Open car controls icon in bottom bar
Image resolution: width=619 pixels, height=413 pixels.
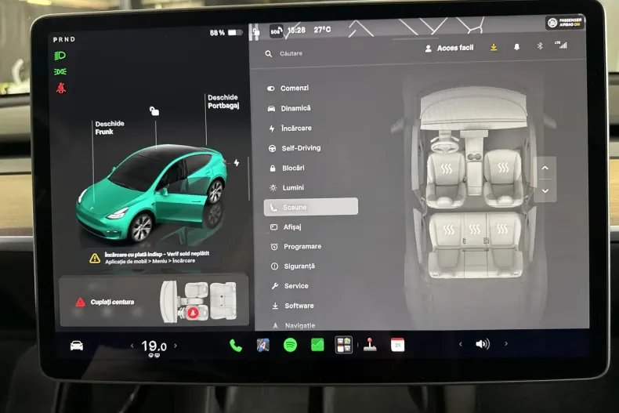click(77, 346)
